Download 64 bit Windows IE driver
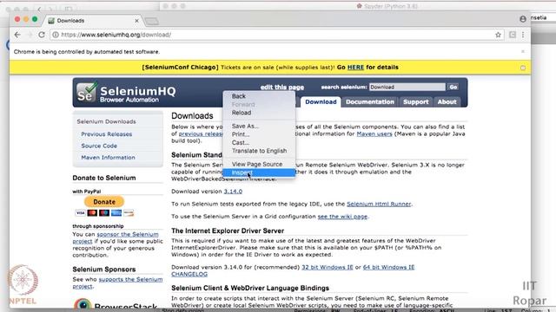This screenshot has height=312, width=556. point(388,267)
